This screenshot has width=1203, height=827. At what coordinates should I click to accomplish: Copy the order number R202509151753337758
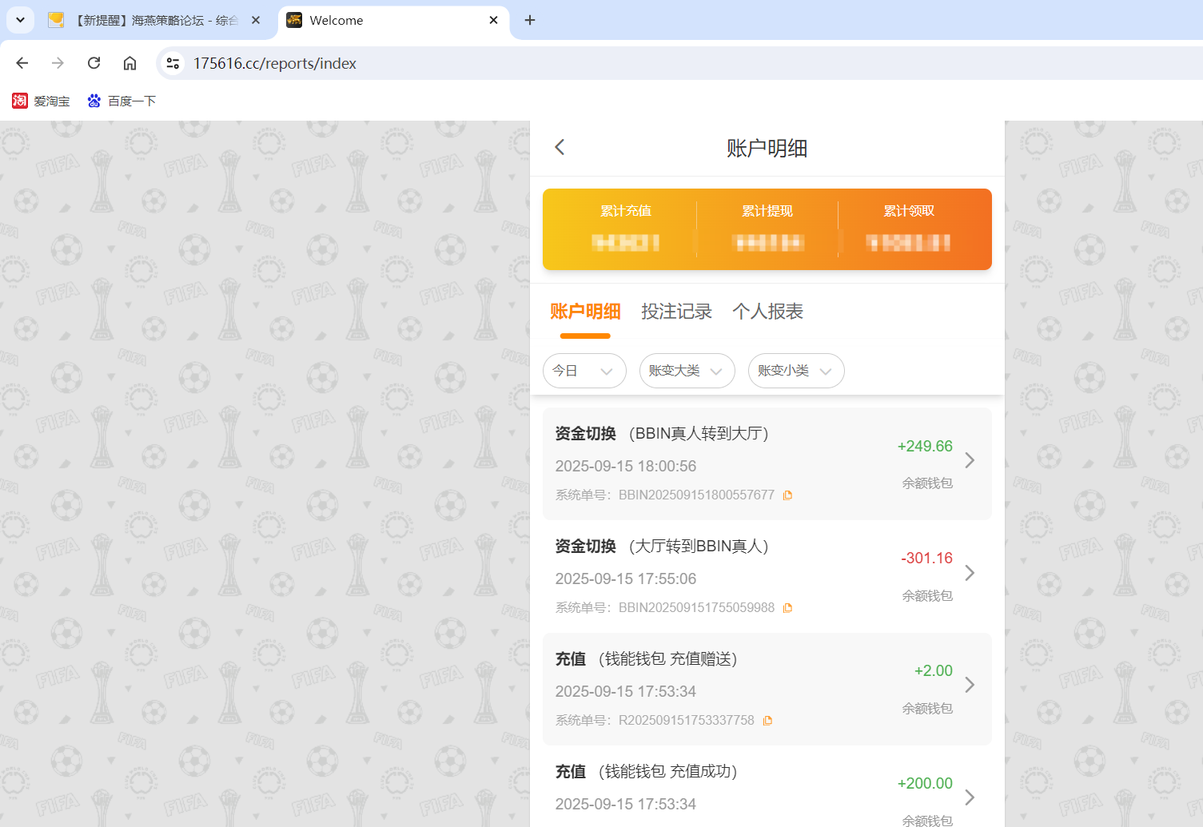(x=767, y=720)
